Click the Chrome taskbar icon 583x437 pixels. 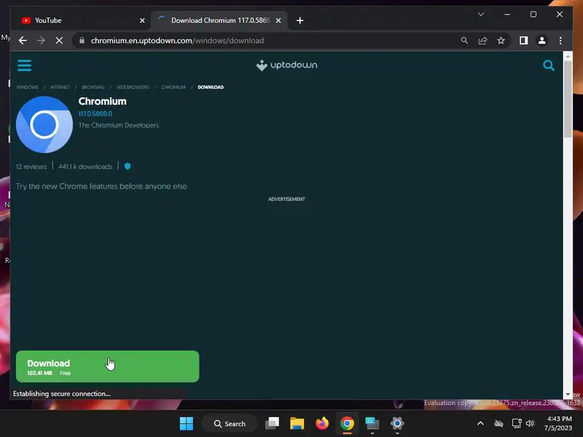tap(347, 423)
